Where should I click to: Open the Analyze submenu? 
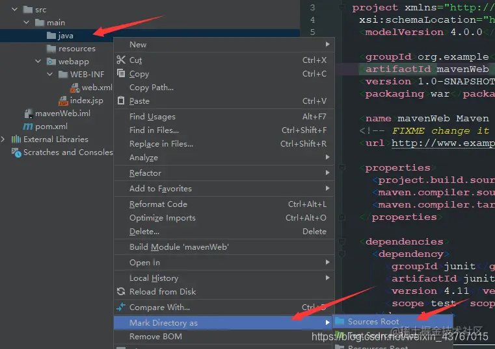point(224,157)
